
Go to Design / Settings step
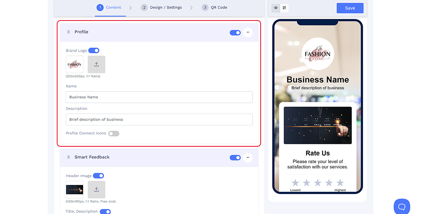(161, 7)
